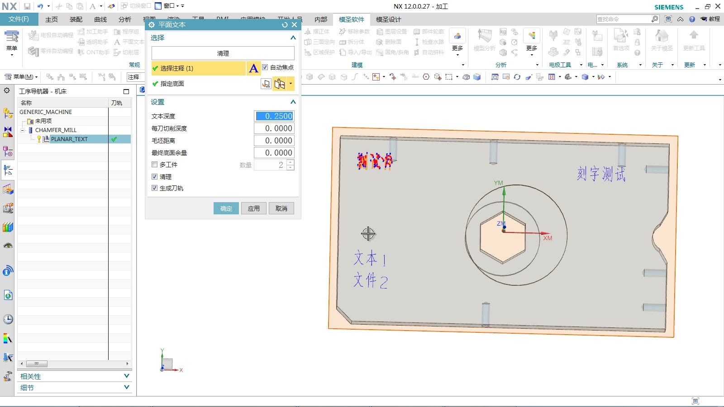Enable the 多工件 checkbox
Image resolution: width=724 pixels, height=407 pixels.
tap(154, 165)
